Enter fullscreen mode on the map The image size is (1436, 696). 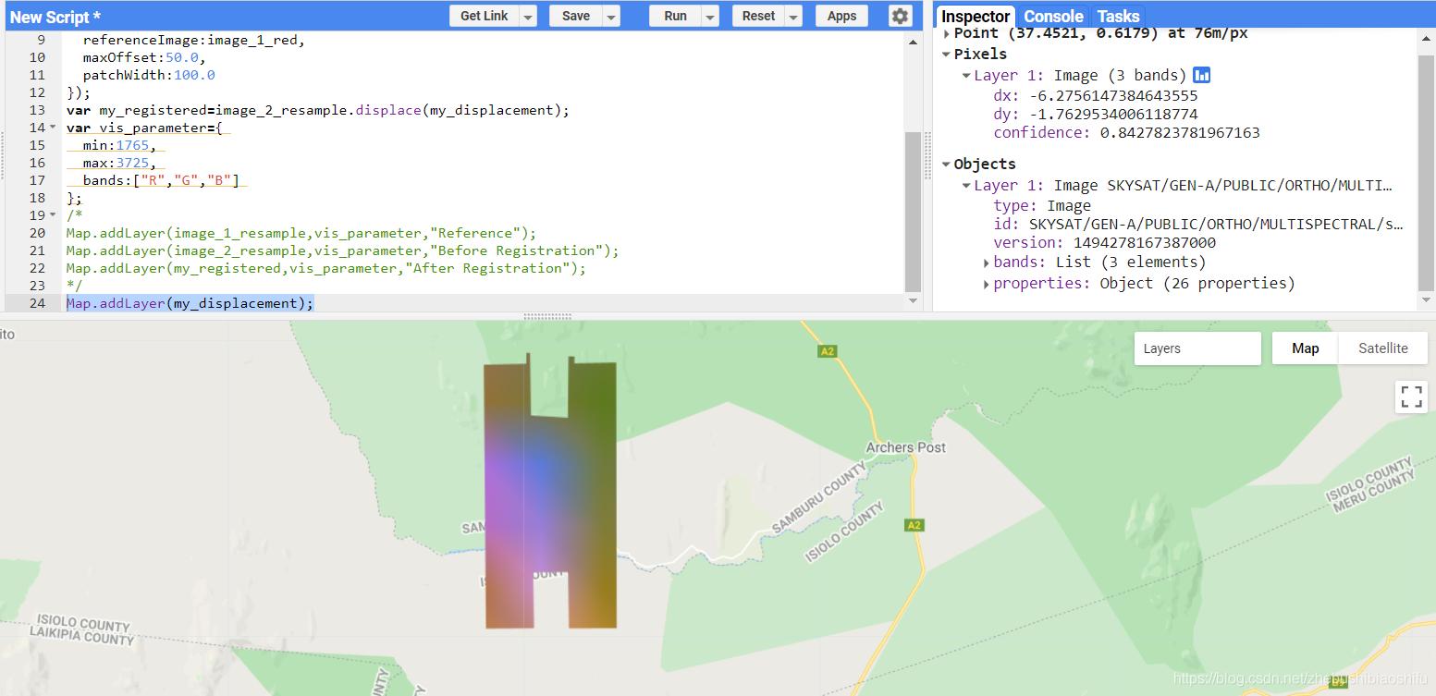tap(1410, 396)
